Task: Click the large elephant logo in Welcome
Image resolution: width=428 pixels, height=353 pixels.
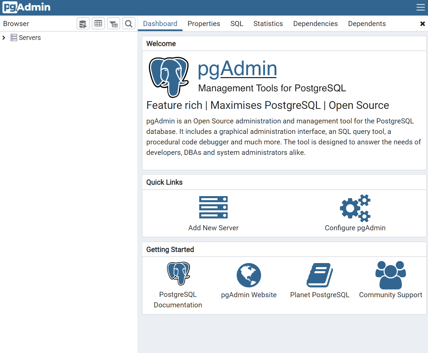Action: click(169, 77)
